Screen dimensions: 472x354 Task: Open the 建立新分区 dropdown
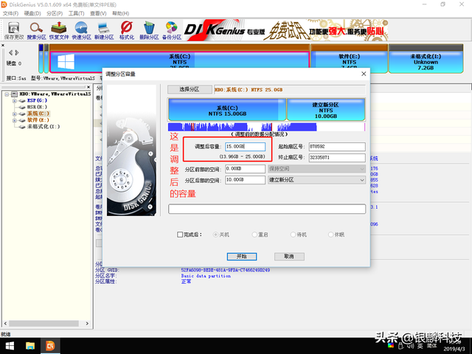[x=316, y=180]
